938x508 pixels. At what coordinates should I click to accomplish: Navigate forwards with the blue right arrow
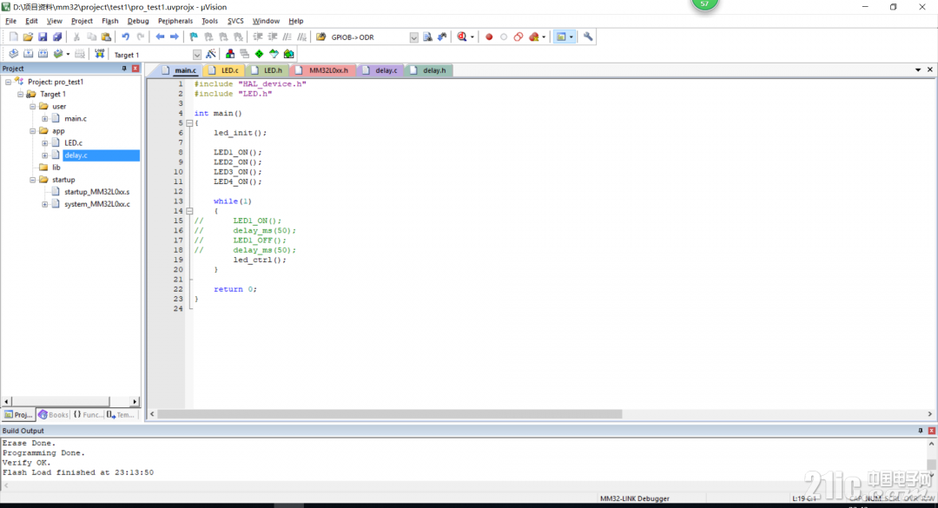click(174, 37)
